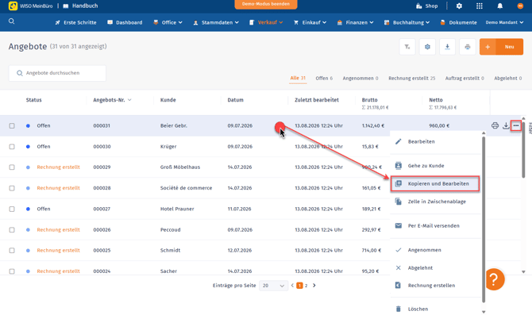Go to previous page arrow

pos(292,286)
